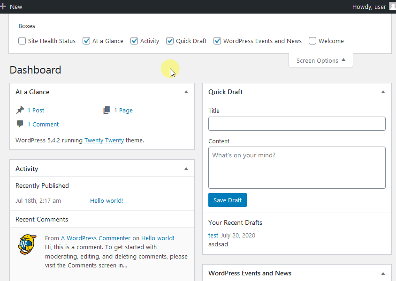Collapse the Quick Draft widget
This screenshot has width=396, height=281.
[383, 92]
